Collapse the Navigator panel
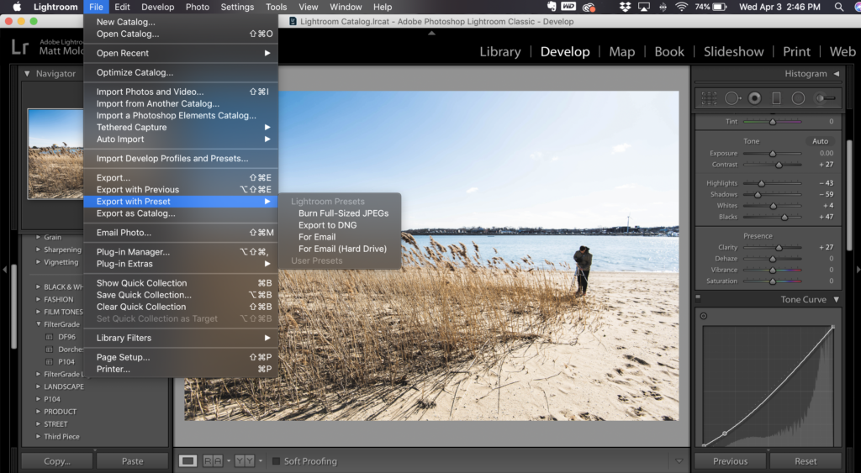Image resolution: width=861 pixels, height=473 pixels. click(27, 74)
